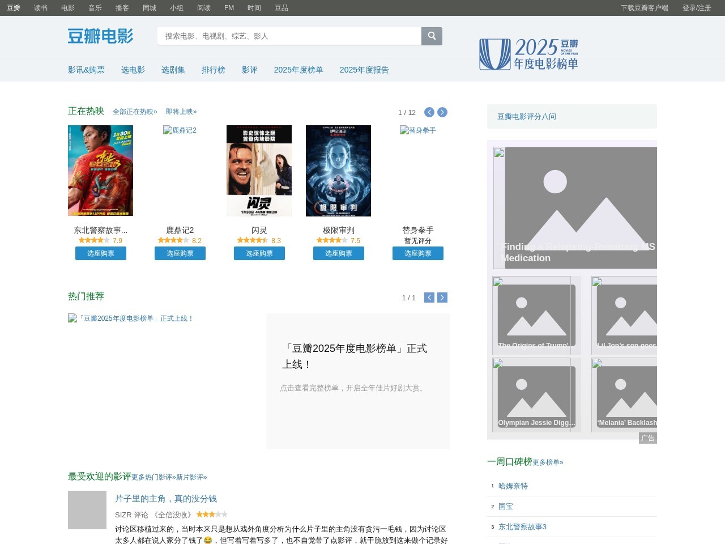Click reviewer avatar beside 片子里的主角 review
This screenshot has height=544, width=725.
tap(87, 510)
